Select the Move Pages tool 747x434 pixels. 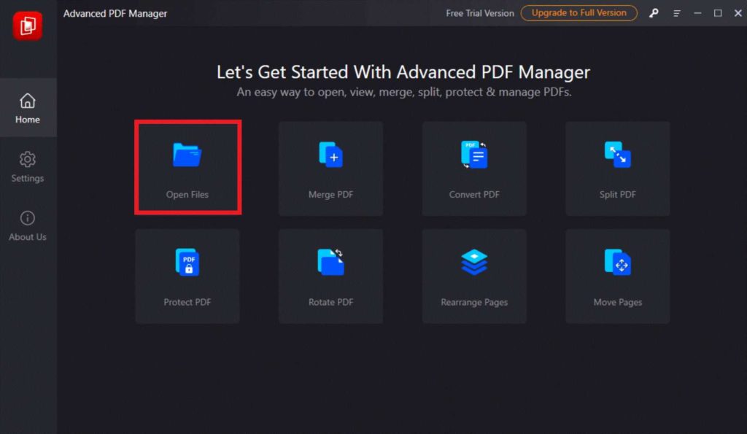(617, 276)
